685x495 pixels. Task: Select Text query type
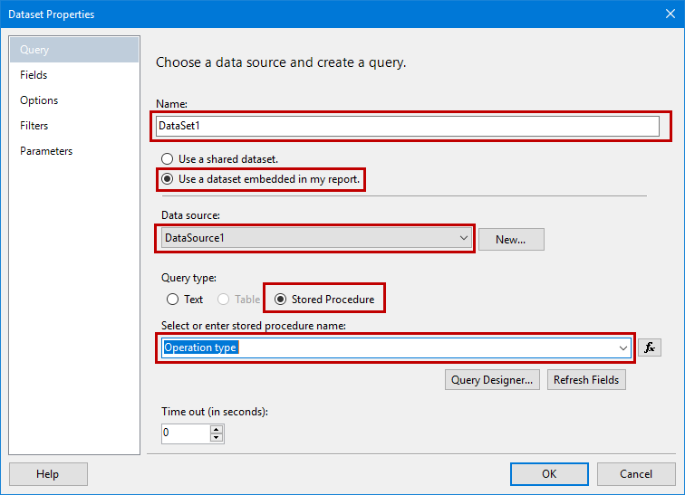click(173, 300)
